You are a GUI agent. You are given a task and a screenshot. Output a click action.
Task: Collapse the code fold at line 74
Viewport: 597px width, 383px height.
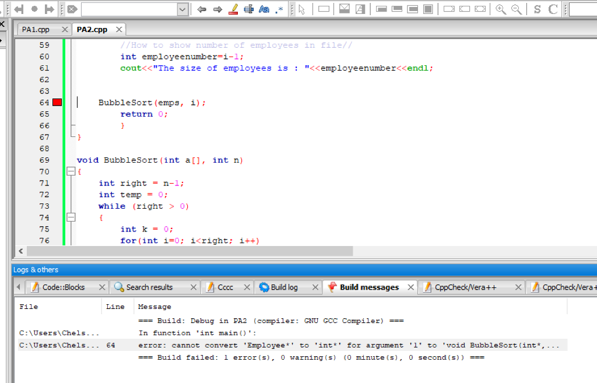71,217
